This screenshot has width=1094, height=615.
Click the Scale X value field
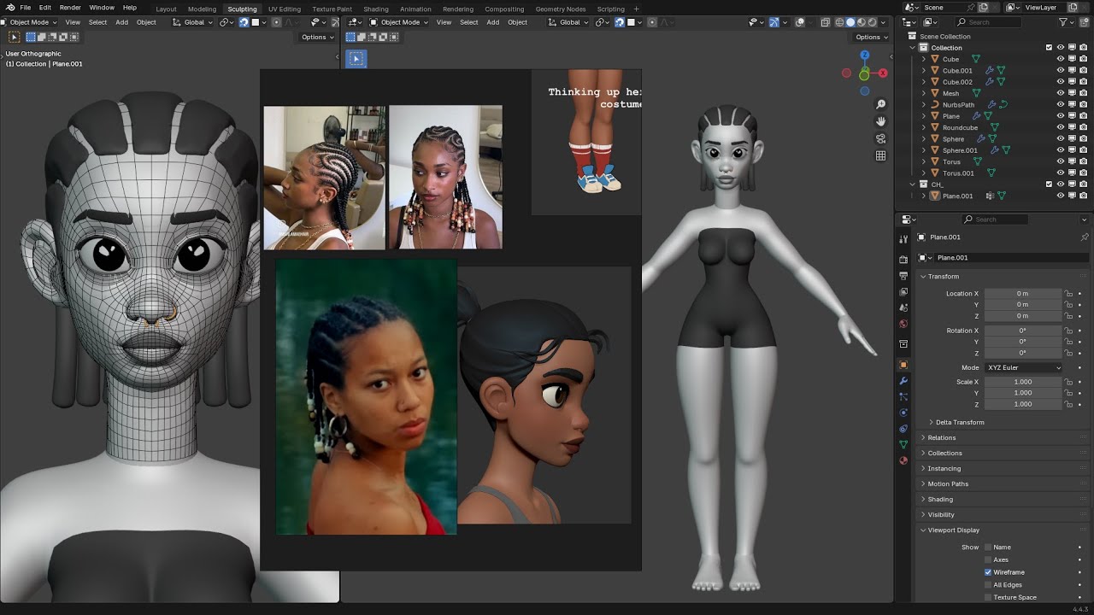[x=1023, y=382]
